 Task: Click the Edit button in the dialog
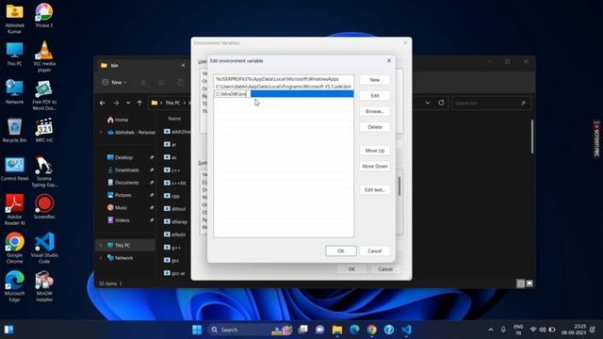pos(375,96)
